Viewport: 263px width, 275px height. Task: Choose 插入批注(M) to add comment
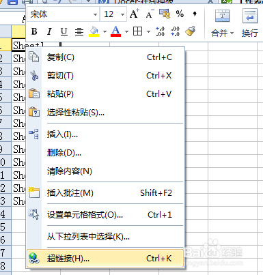(105, 193)
